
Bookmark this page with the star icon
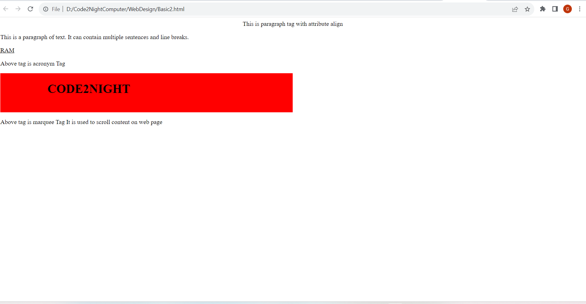click(527, 9)
